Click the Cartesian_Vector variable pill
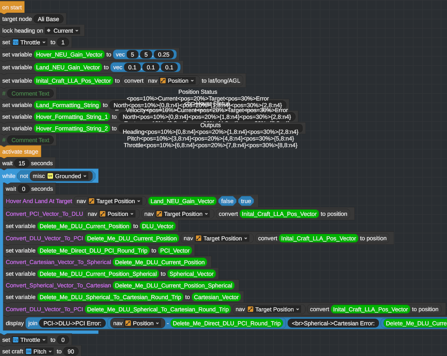 216,297
